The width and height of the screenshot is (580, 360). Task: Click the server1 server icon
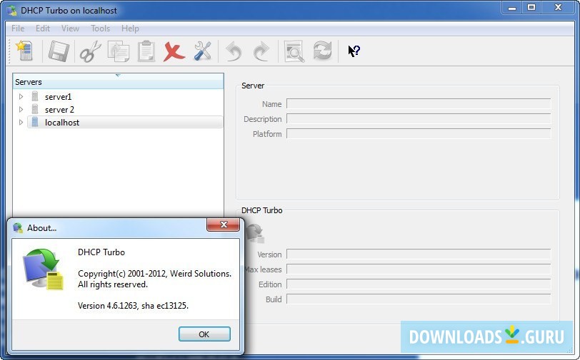coord(35,96)
